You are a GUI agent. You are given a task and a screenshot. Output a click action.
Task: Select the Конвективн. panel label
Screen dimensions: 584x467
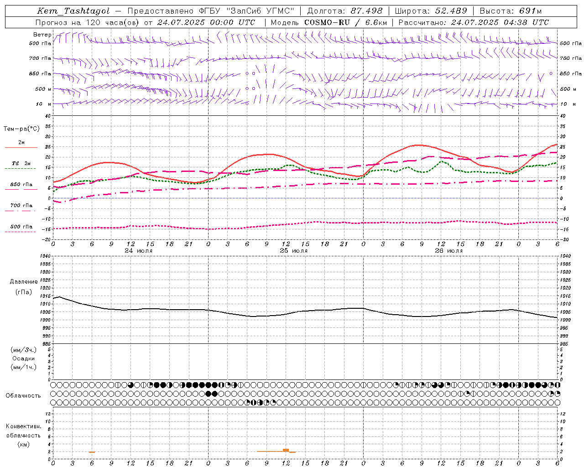[x=23, y=426]
